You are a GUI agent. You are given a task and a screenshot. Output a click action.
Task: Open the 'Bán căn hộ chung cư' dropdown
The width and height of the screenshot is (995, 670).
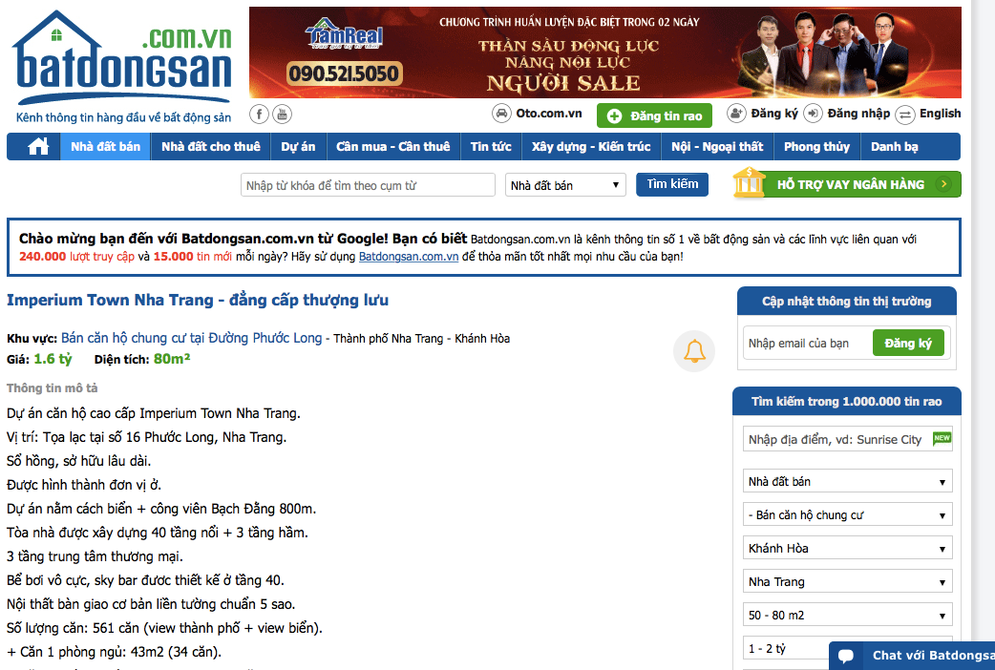point(847,515)
